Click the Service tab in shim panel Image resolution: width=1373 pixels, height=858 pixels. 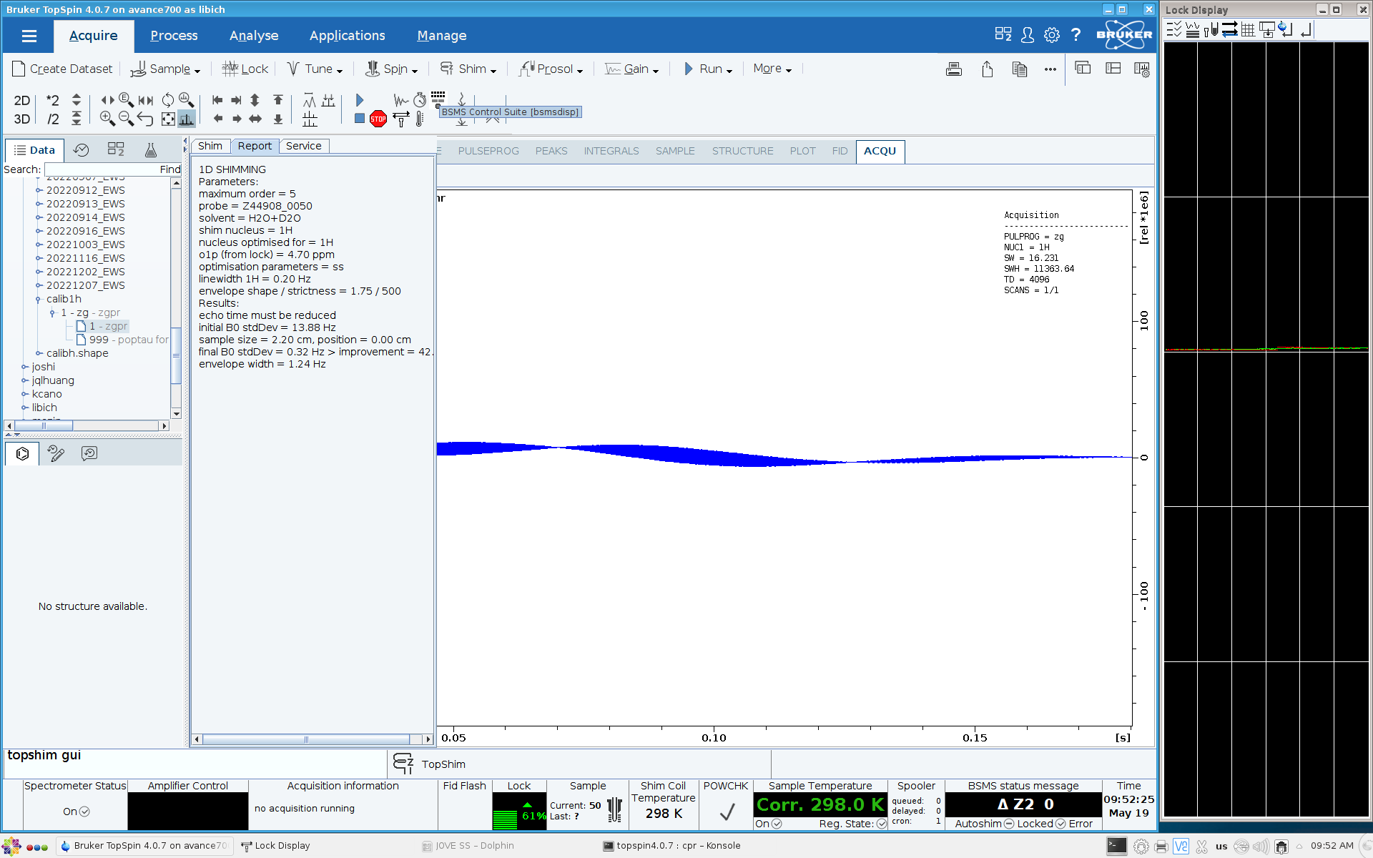(303, 146)
